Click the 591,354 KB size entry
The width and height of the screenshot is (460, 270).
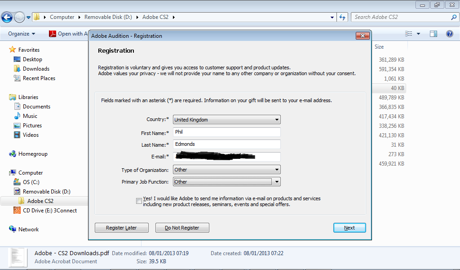pos(391,69)
